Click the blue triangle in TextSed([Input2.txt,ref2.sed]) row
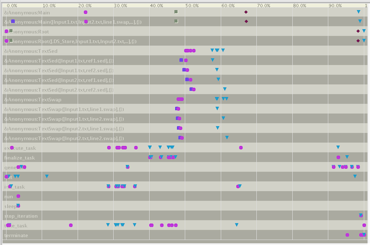 pyautogui.click(x=225, y=89)
